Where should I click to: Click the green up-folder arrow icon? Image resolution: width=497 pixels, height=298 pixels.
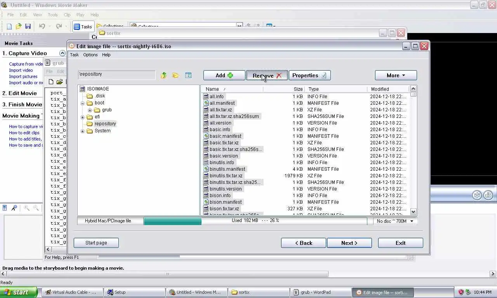coord(163,75)
